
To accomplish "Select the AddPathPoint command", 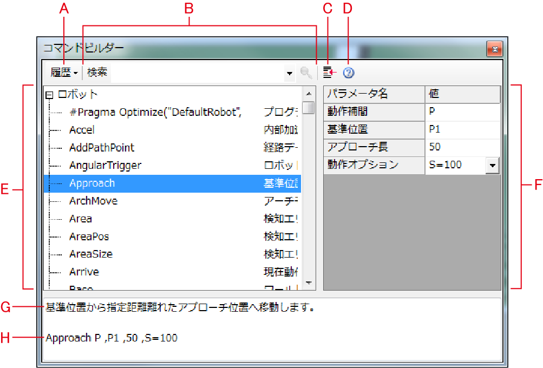I will click(102, 148).
